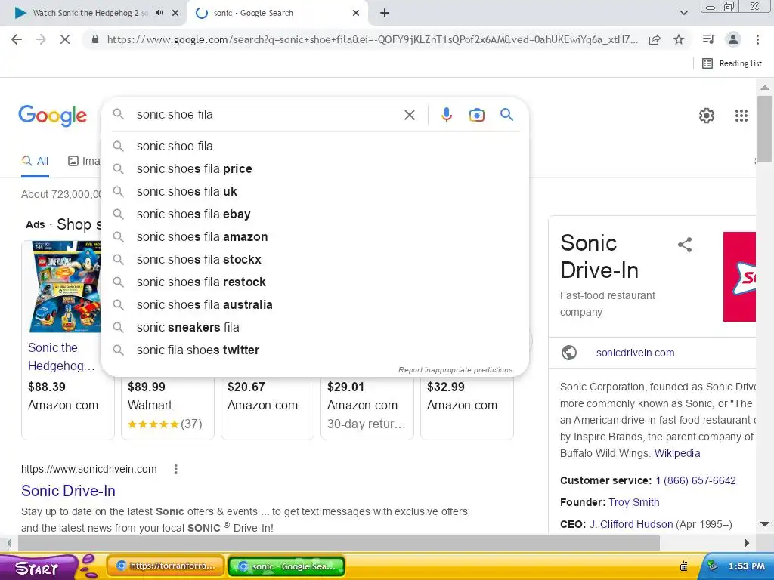The height and width of the screenshot is (580, 774).
Task: Switch to torranforra taskbar window
Action: coord(166,566)
